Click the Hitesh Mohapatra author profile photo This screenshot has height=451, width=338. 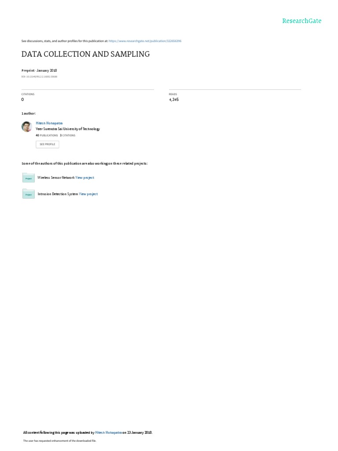27,126
